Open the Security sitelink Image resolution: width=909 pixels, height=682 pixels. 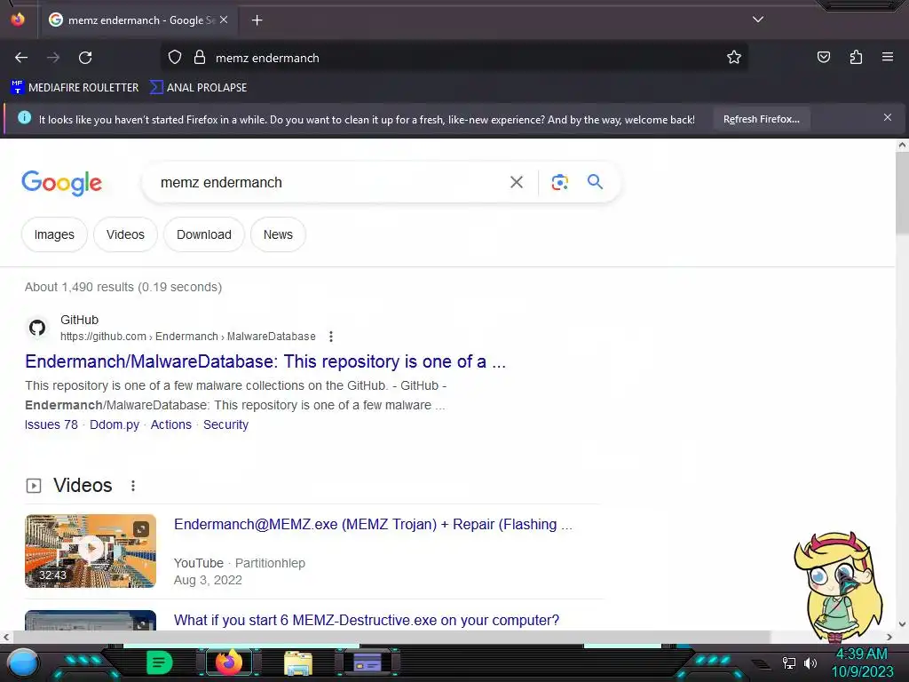pos(225,424)
